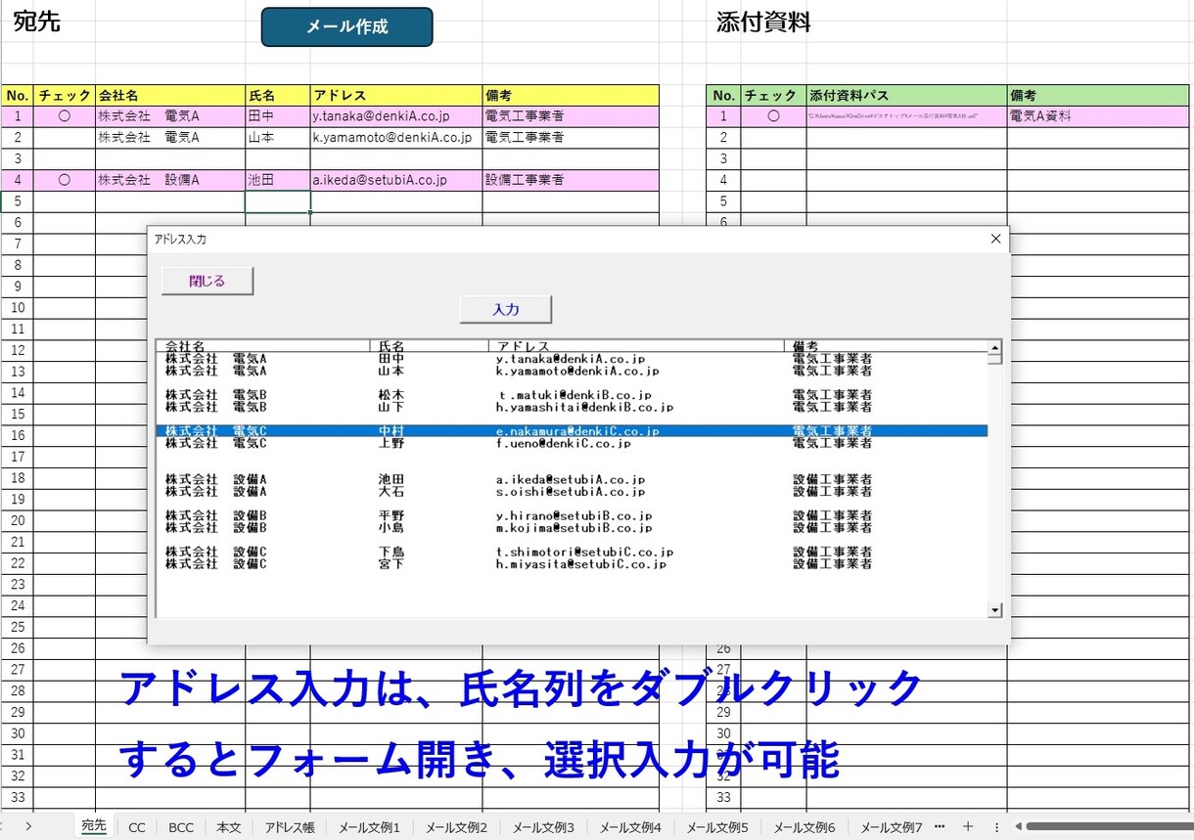Select the 宛先 sheet tab
The image size is (1194, 840).
[x=94, y=826]
